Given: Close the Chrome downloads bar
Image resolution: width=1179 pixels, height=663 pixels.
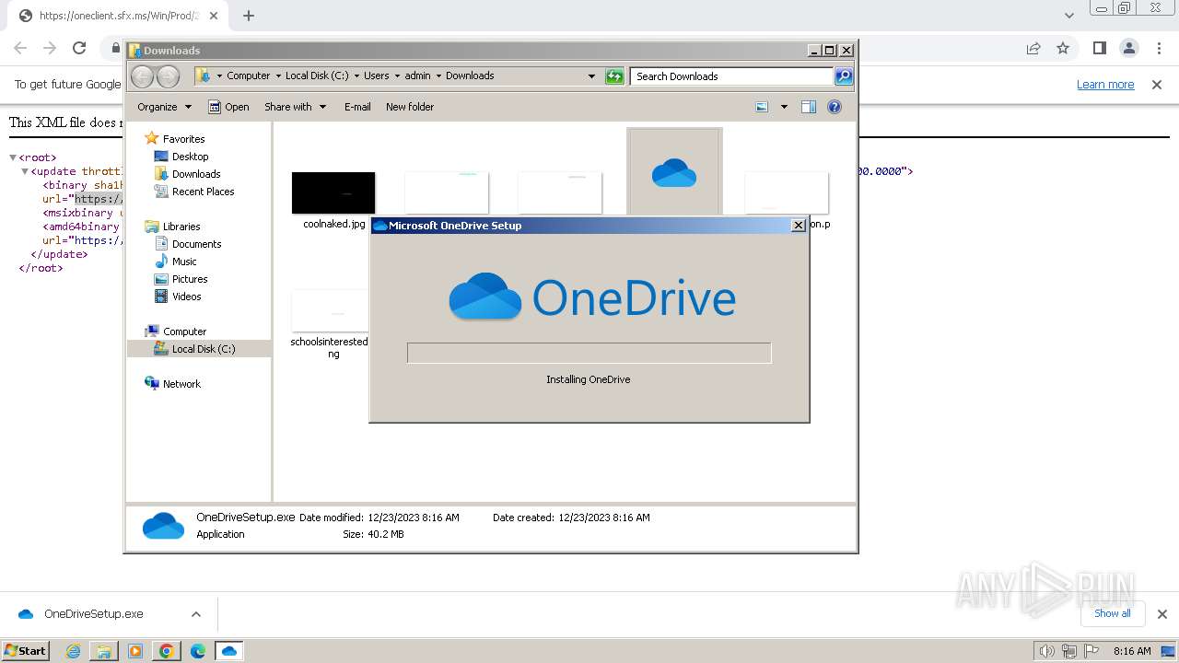Looking at the screenshot, I should pos(1162,614).
